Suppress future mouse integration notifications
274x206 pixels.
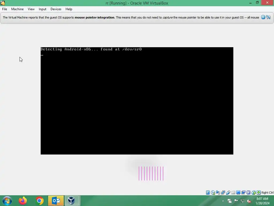coord(268,17)
